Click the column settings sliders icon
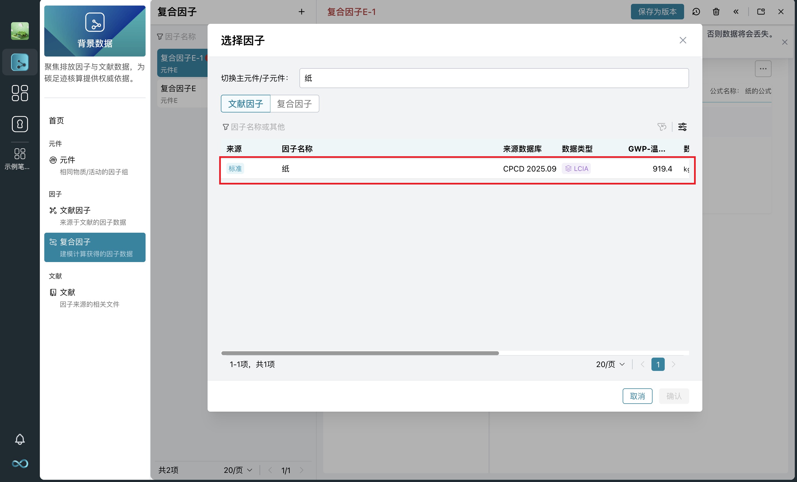Viewport: 797px width, 482px height. (x=682, y=127)
